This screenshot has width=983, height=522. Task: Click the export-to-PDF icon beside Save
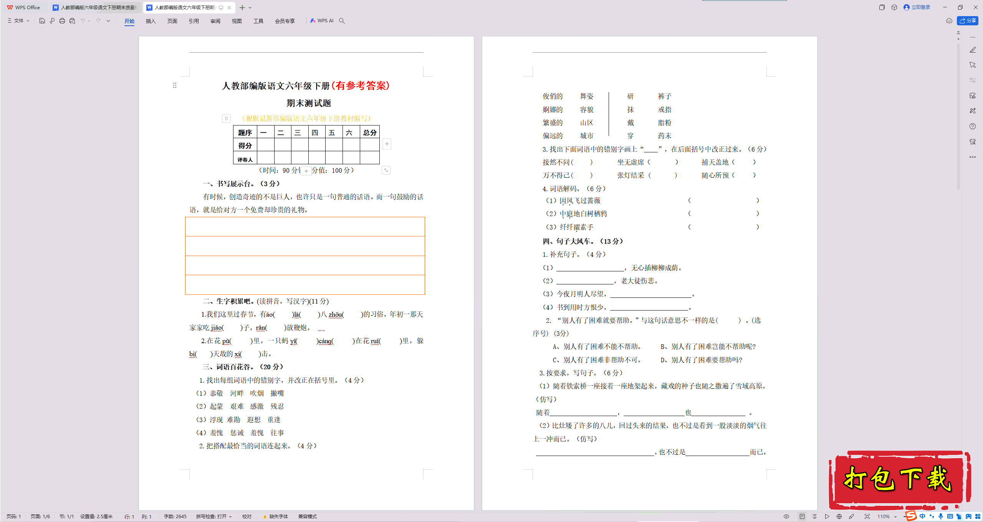[x=52, y=21]
